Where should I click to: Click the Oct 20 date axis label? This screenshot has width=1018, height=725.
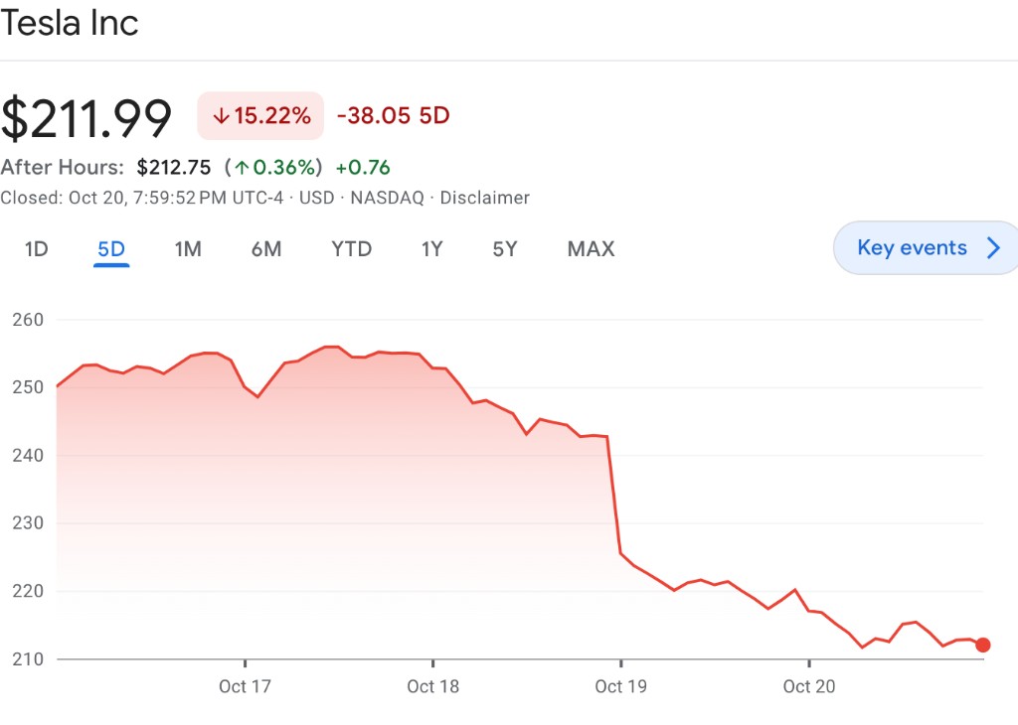click(809, 686)
